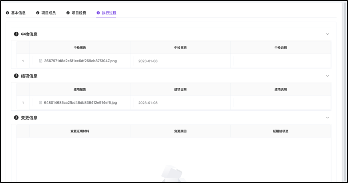Image resolution: width=348 pixels, height=183 pixels.
Task: Click the info icon beside 执行过程 tab
Action: click(x=98, y=13)
